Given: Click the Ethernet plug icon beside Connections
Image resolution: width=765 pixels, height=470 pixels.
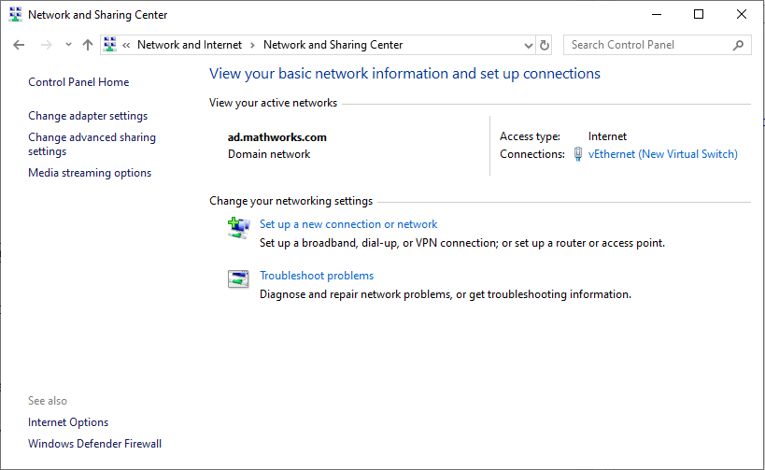Looking at the screenshot, I should pyautogui.click(x=577, y=154).
